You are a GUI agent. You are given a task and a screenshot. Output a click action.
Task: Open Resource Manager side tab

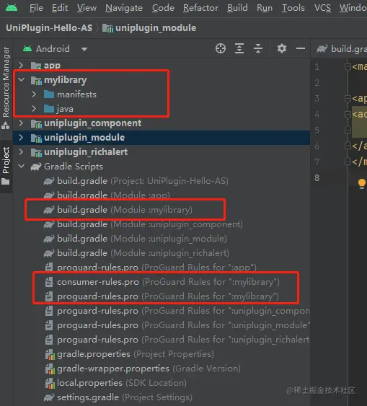click(x=6, y=88)
